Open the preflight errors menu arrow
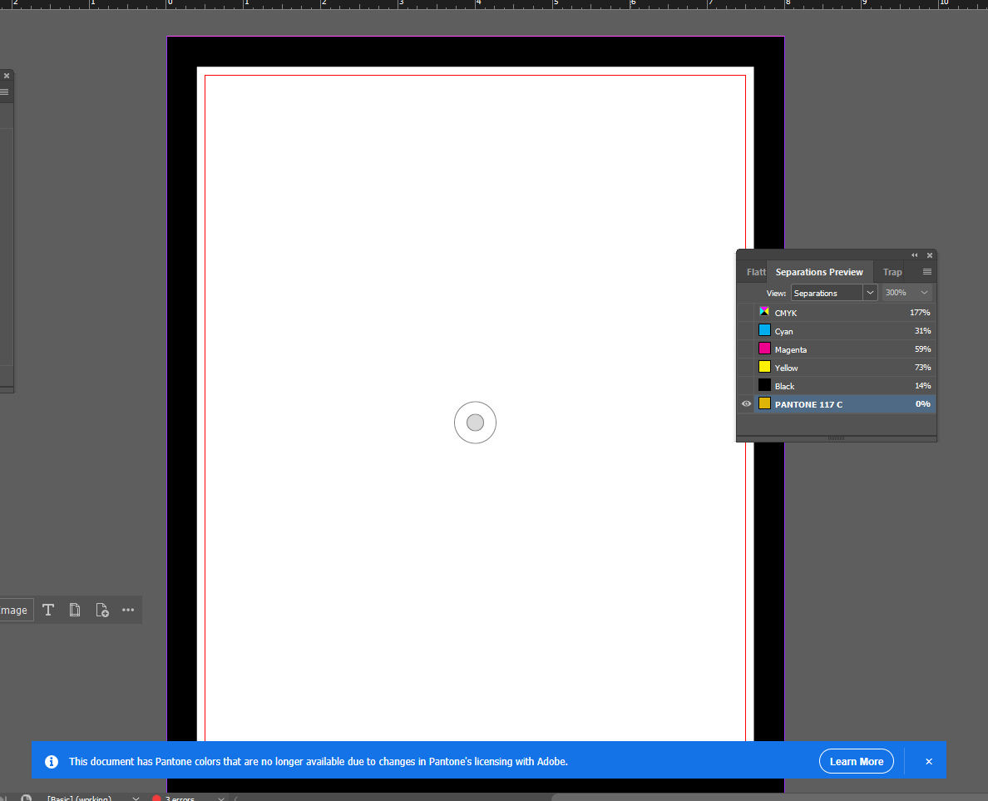 (x=220, y=799)
